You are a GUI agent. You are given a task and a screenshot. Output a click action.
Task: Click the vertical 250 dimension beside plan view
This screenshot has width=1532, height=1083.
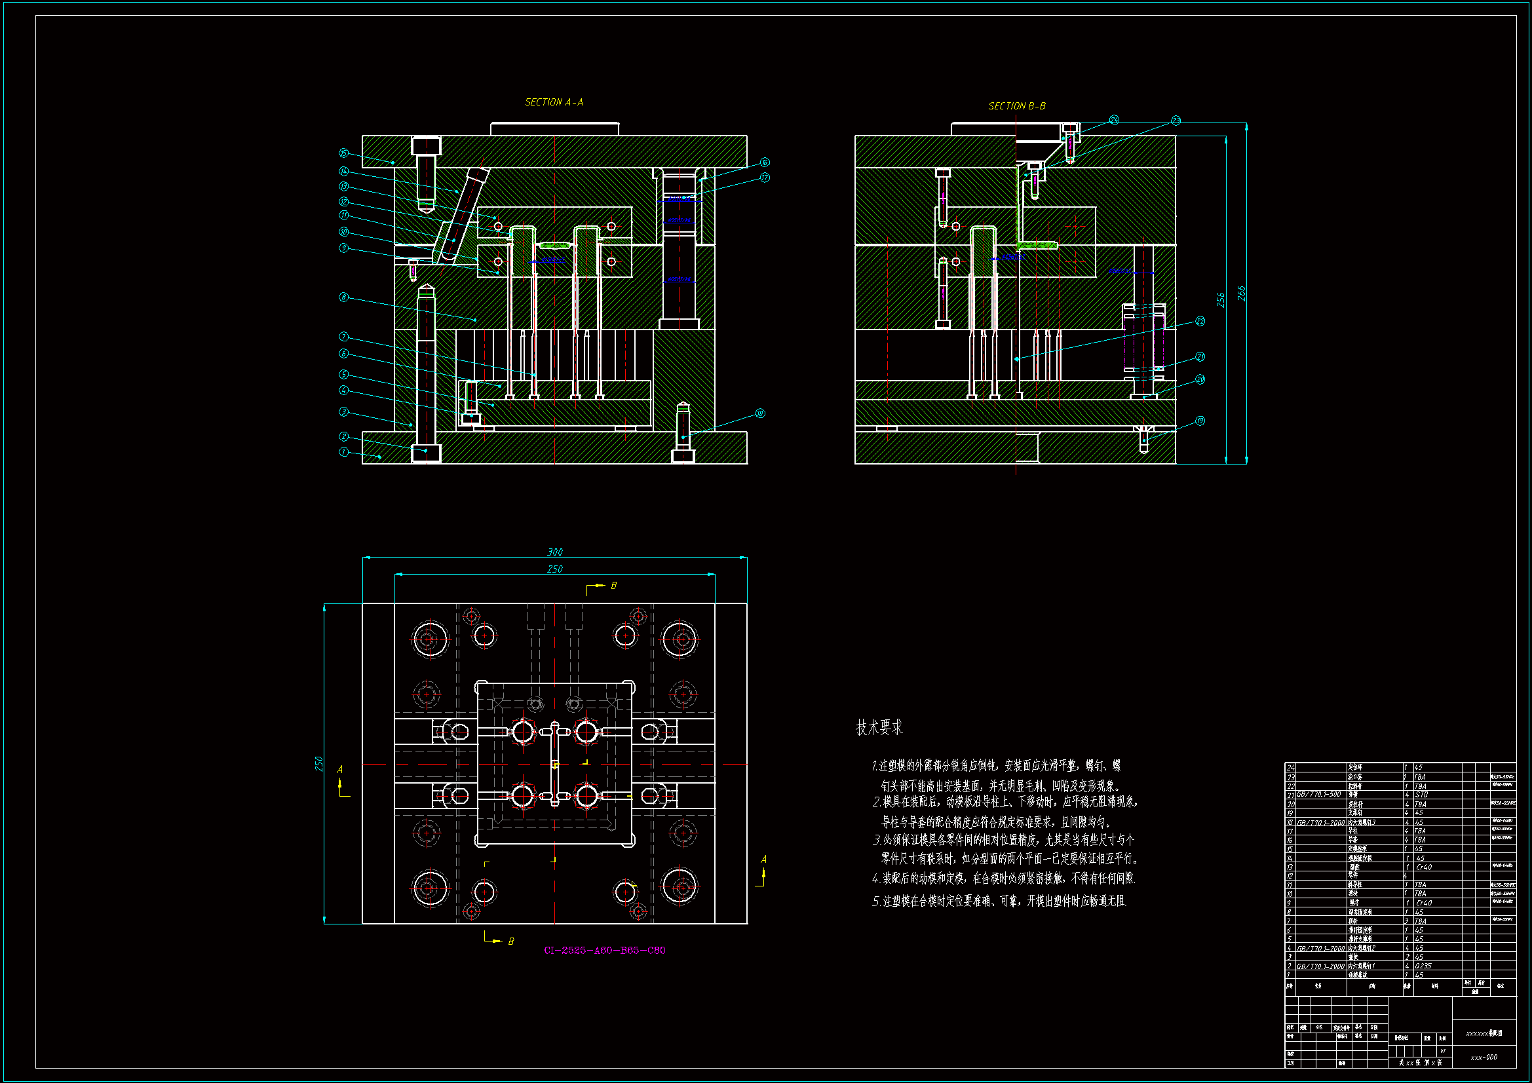click(x=318, y=764)
